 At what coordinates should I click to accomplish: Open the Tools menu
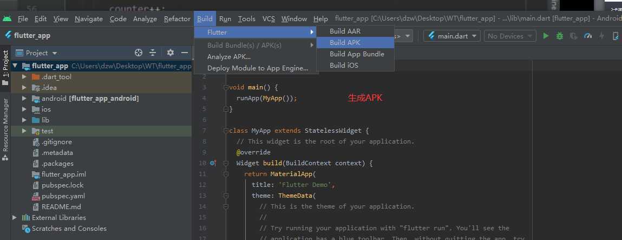[x=247, y=18]
